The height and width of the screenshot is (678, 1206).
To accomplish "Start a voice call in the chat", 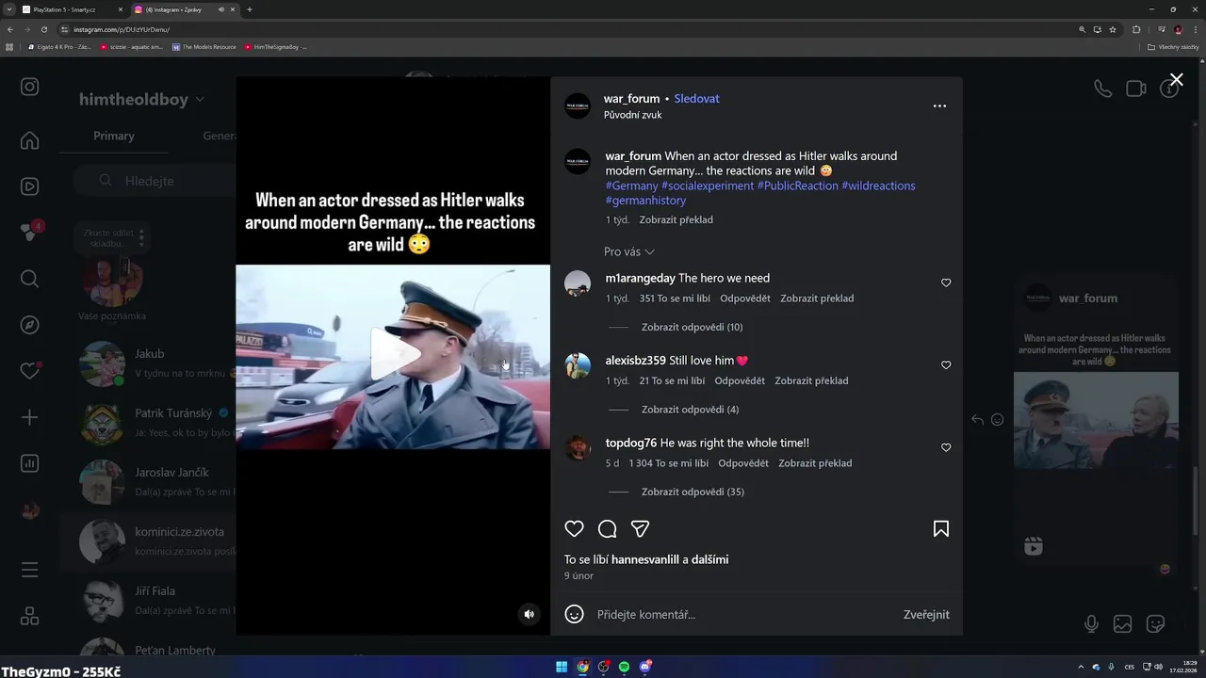I will [1102, 89].
